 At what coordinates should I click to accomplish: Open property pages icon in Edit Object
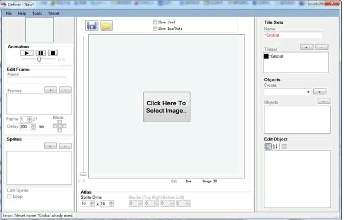284,146
